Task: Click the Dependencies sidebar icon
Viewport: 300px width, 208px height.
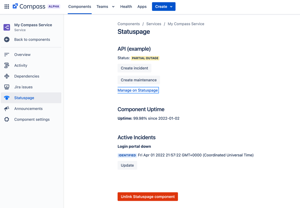Action: click(x=7, y=76)
